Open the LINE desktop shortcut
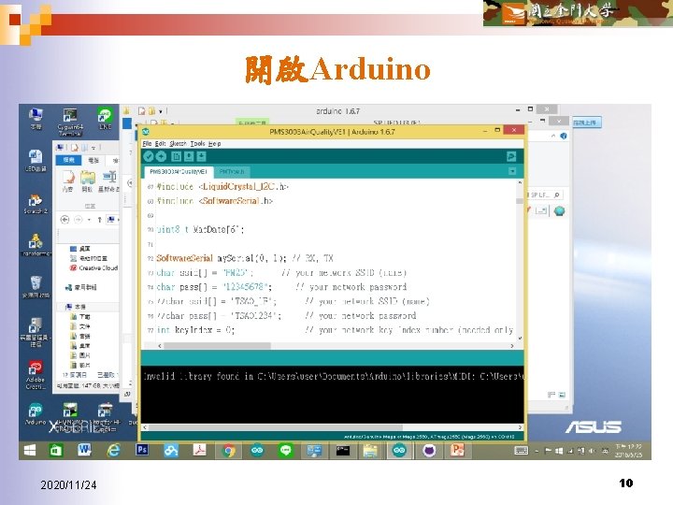 click(x=105, y=119)
